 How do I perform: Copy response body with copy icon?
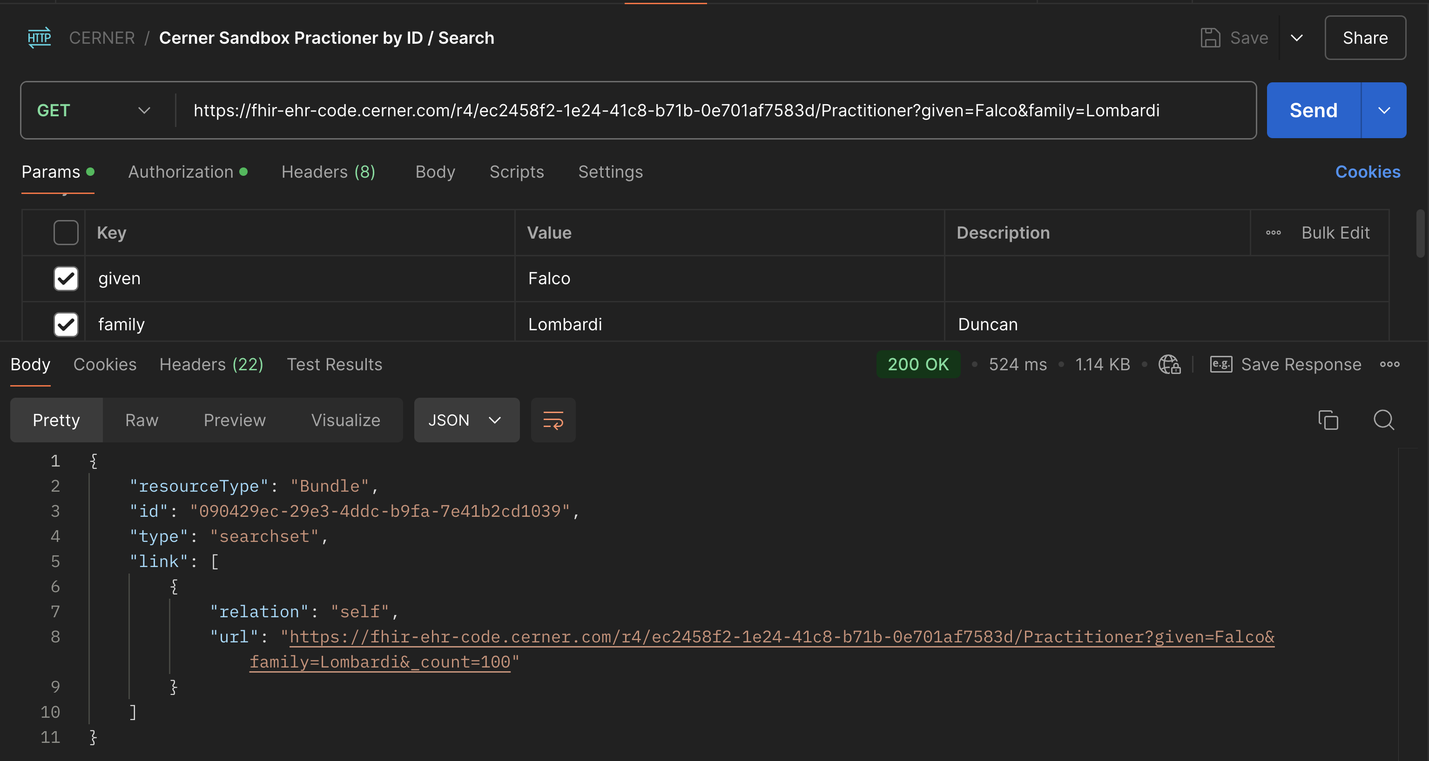[1328, 420]
